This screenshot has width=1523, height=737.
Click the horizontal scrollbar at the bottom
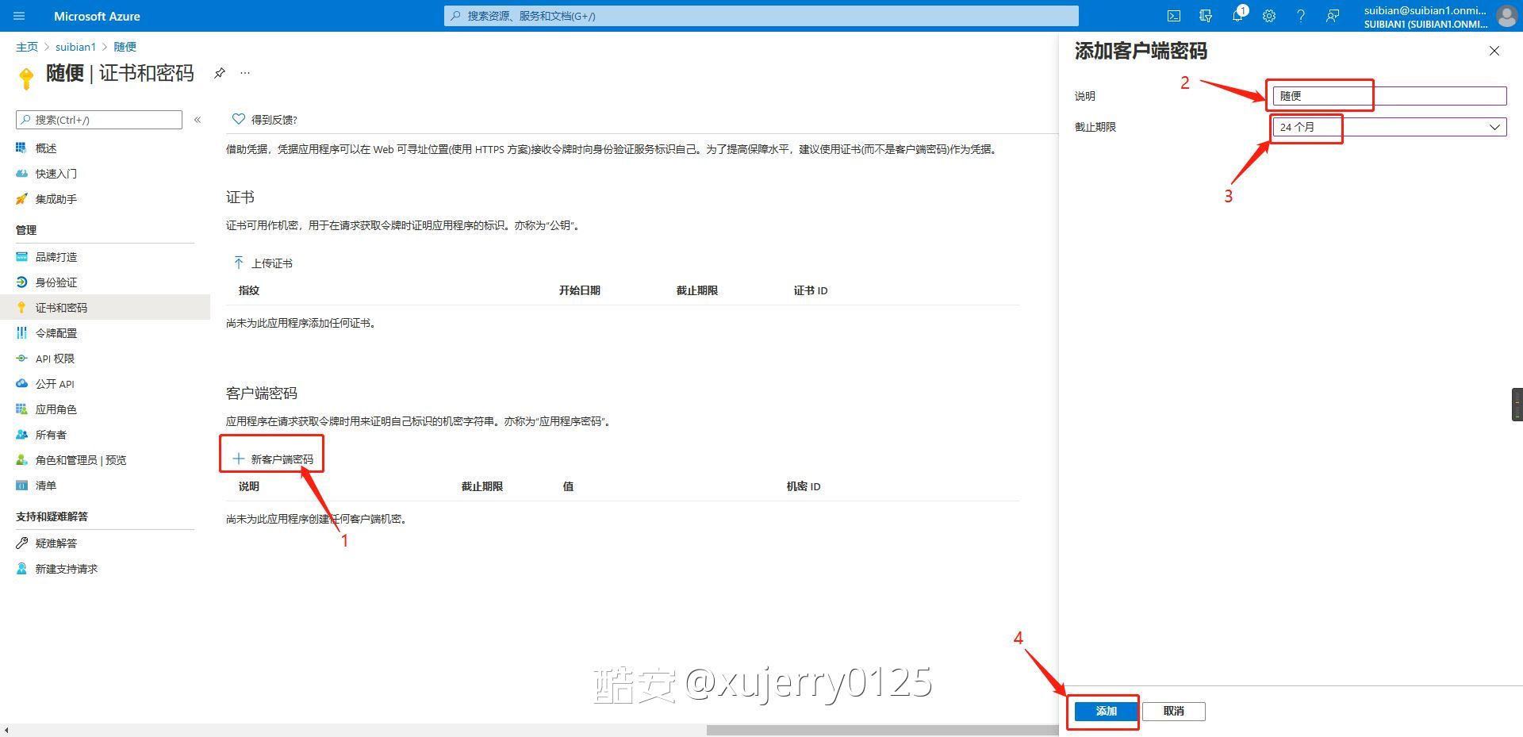coord(880,730)
